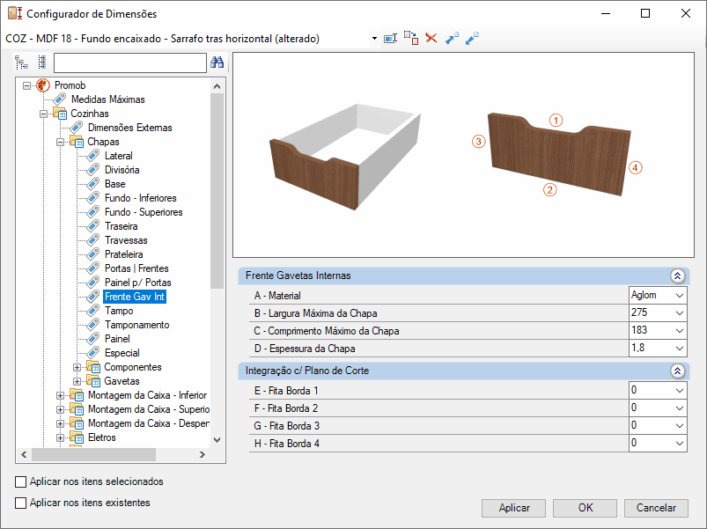
Task: Select Prateleira tree item
Action: [x=124, y=254]
